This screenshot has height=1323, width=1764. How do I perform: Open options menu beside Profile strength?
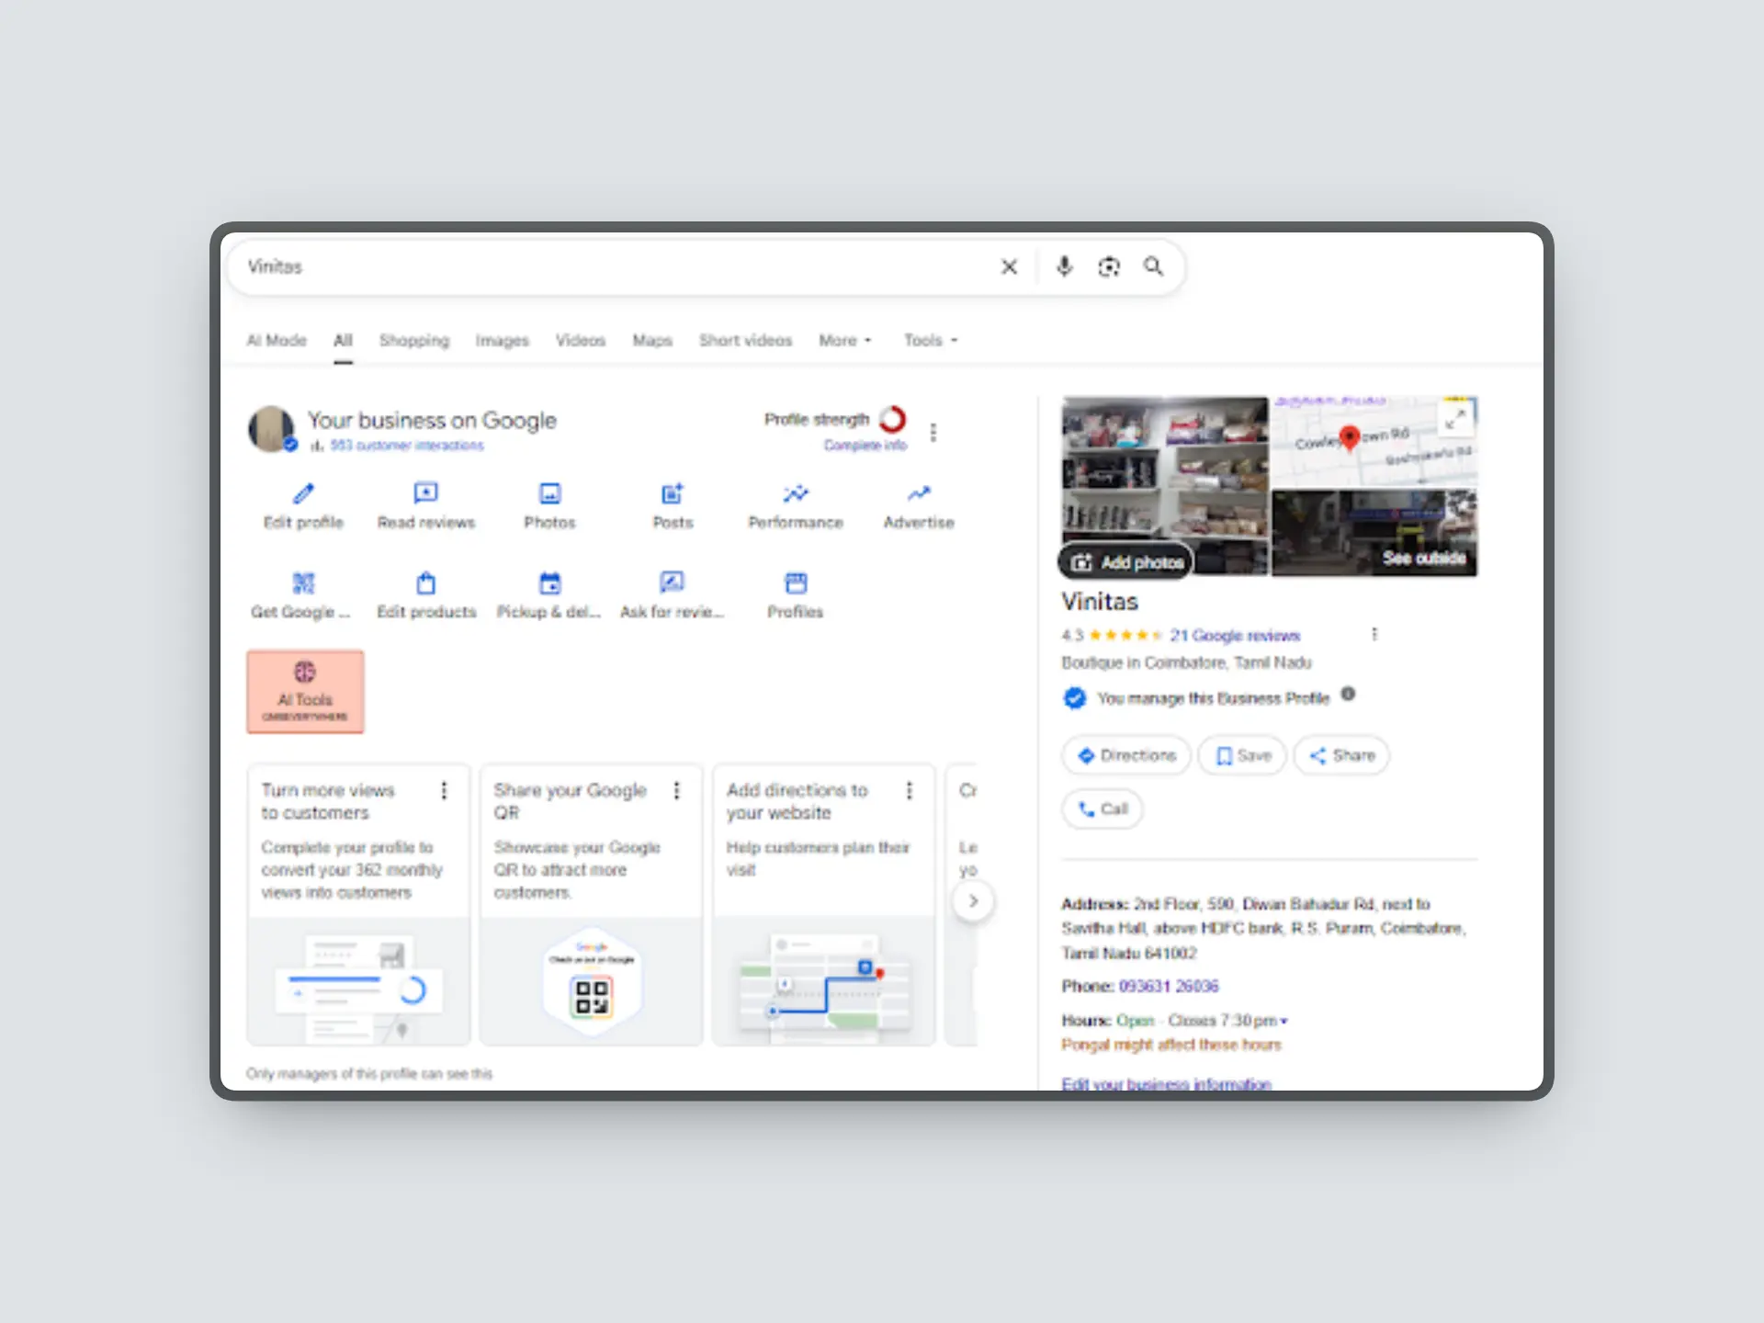[x=933, y=432]
